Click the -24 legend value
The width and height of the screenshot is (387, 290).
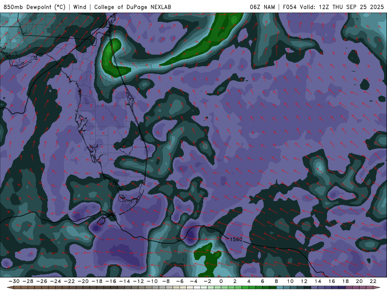point(56,281)
